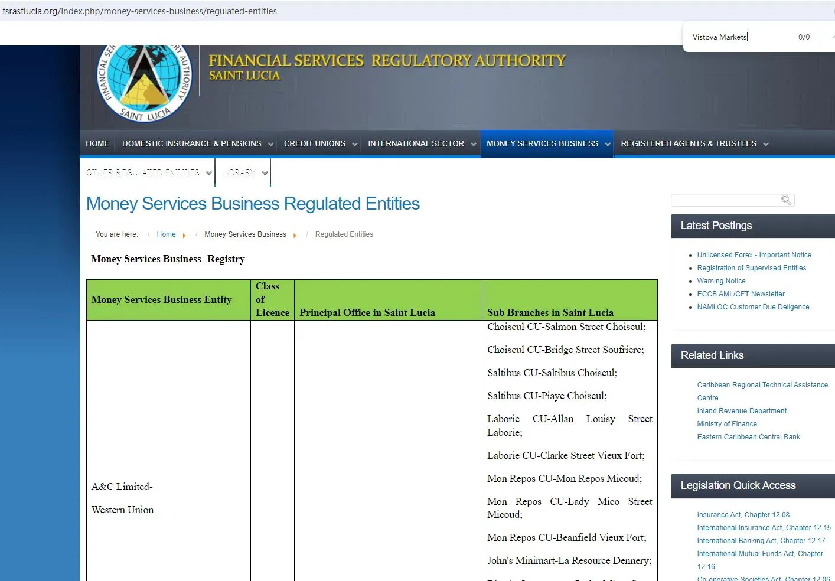The image size is (835, 581).
Task: Expand the Registered Agents & Trustees chevron
Action: pos(766,144)
